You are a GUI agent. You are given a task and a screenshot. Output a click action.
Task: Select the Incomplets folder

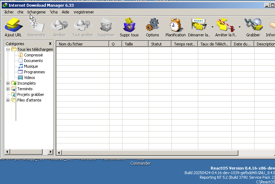tap(26, 83)
